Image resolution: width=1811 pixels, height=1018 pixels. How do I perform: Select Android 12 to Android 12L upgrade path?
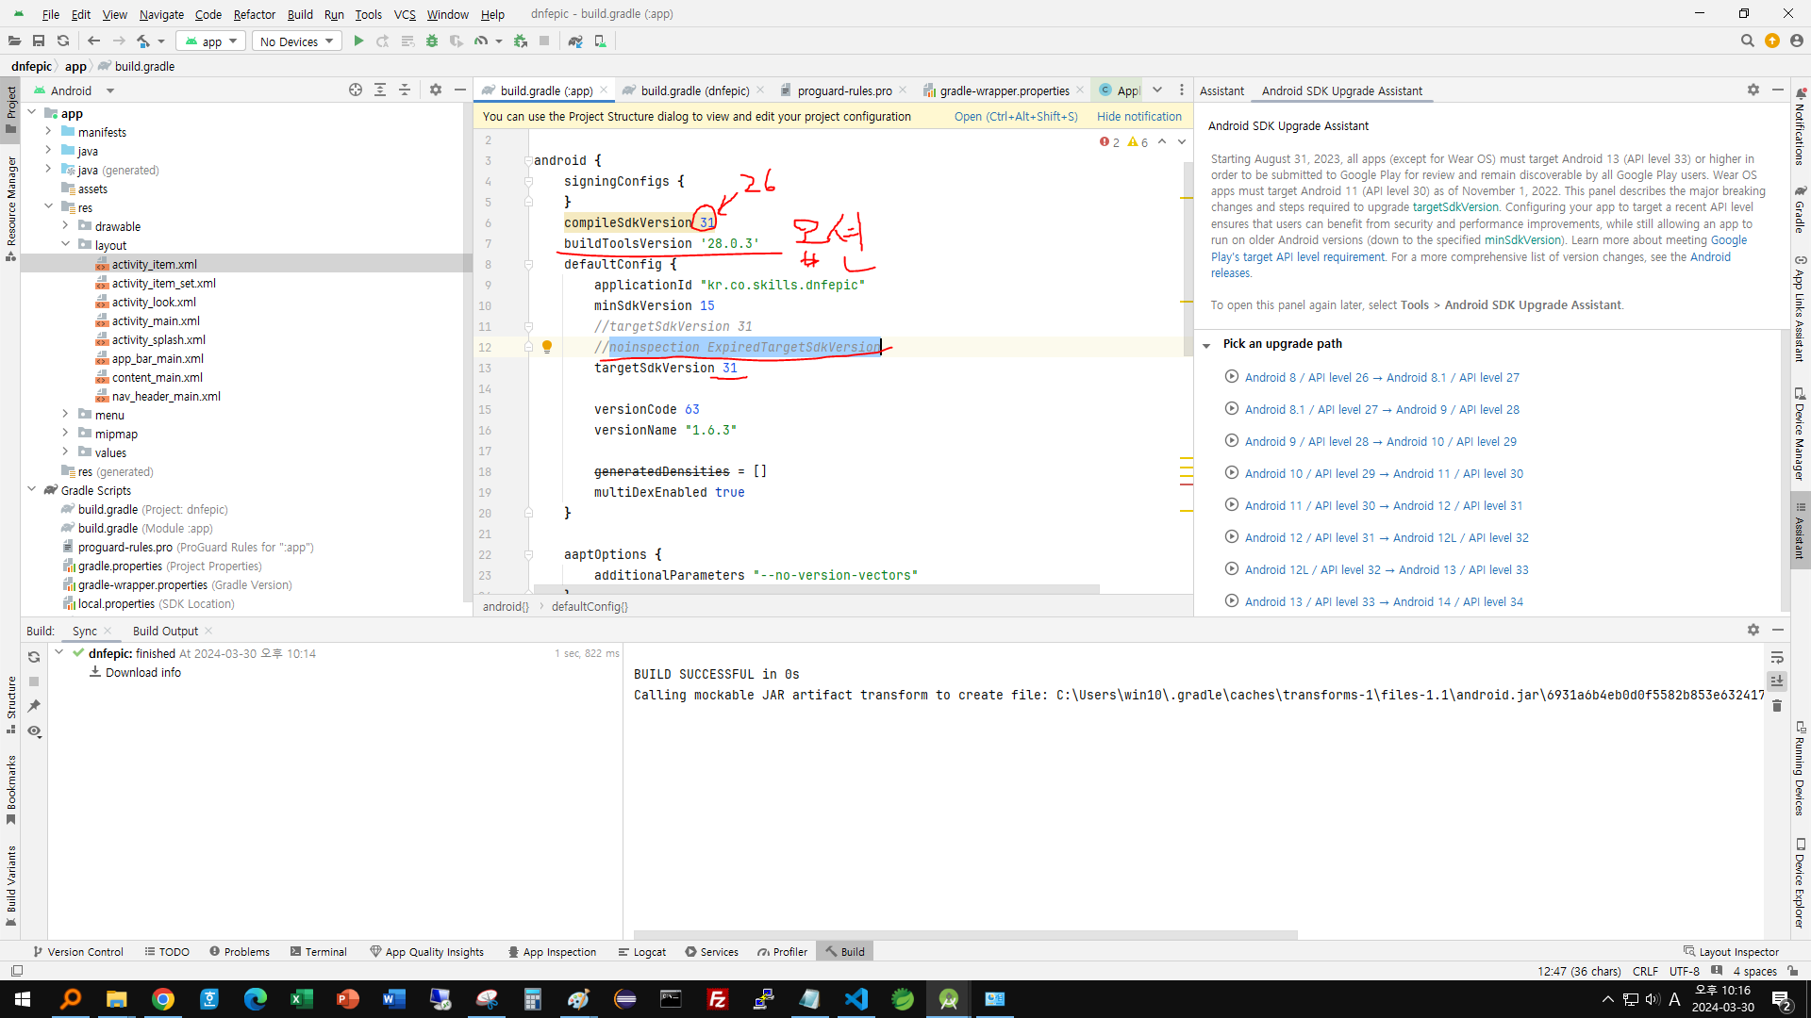click(1386, 537)
